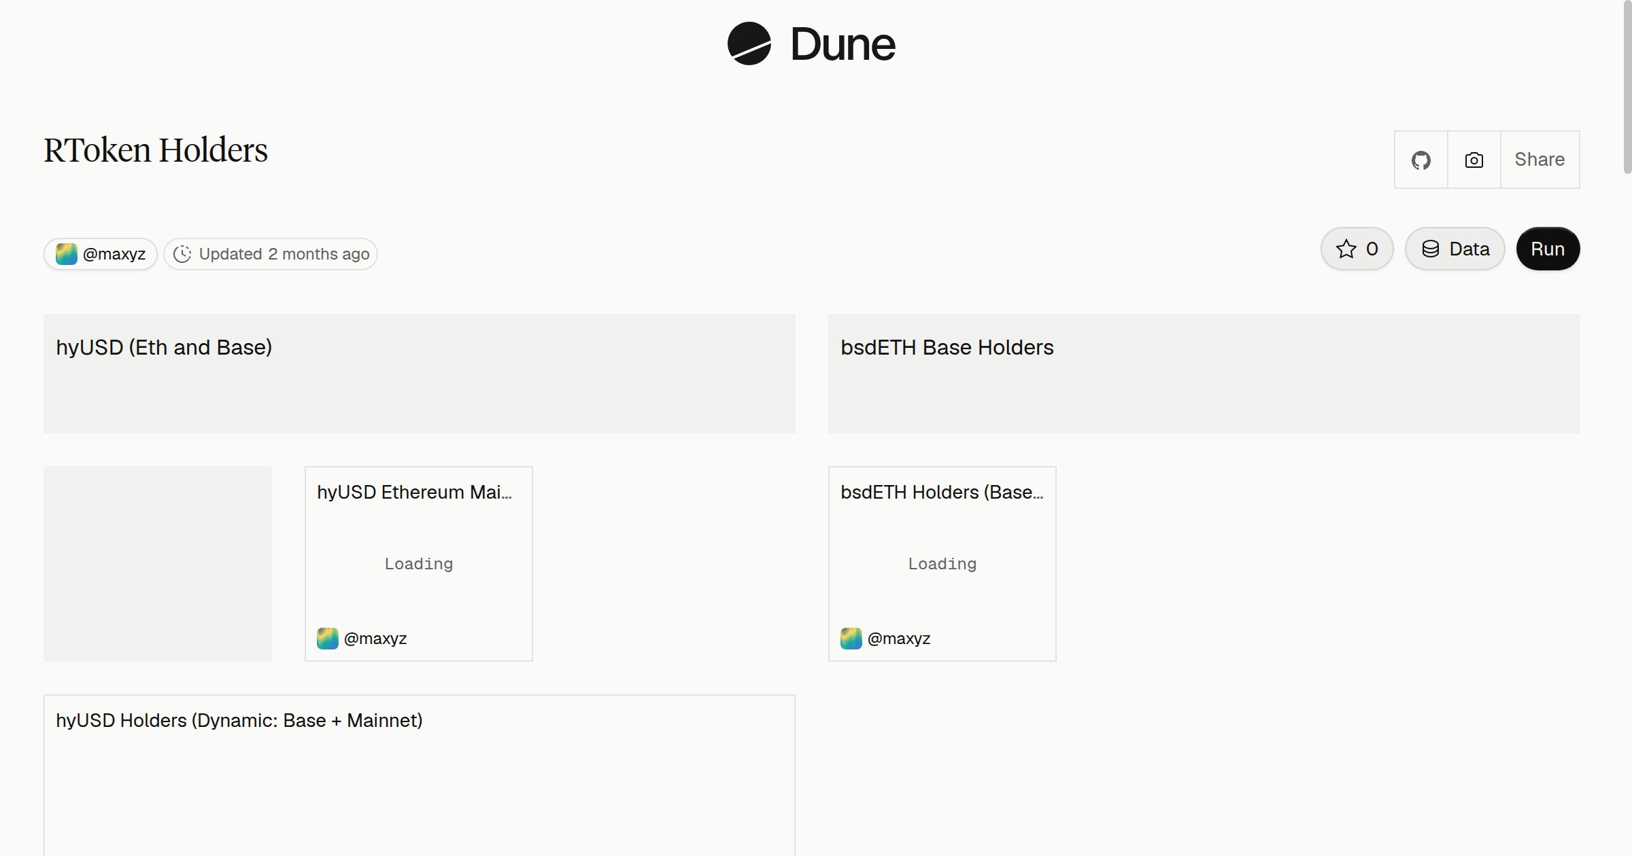Open hyUSD Holders (Dynamic: Base + Mainnet) title

(239, 721)
